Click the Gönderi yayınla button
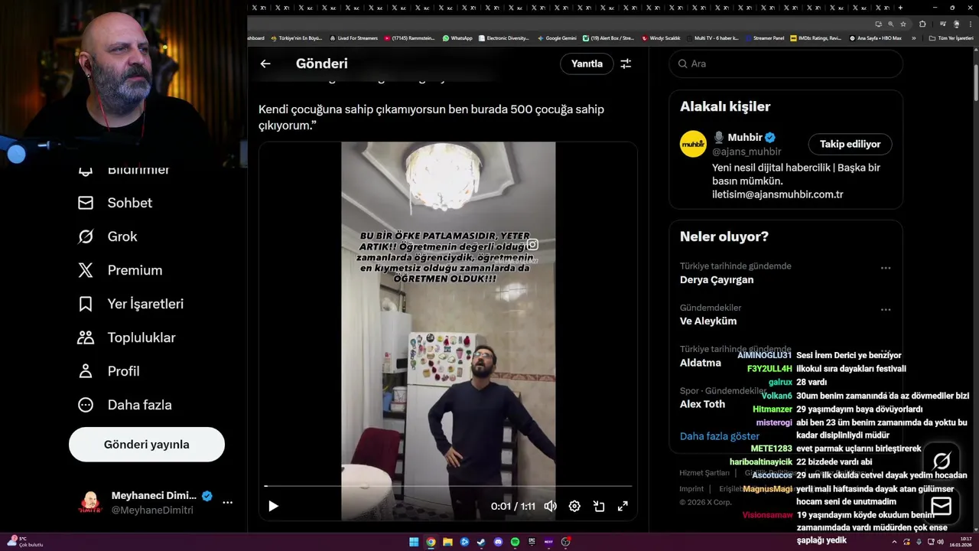This screenshot has height=551, width=979. coord(147,445)
